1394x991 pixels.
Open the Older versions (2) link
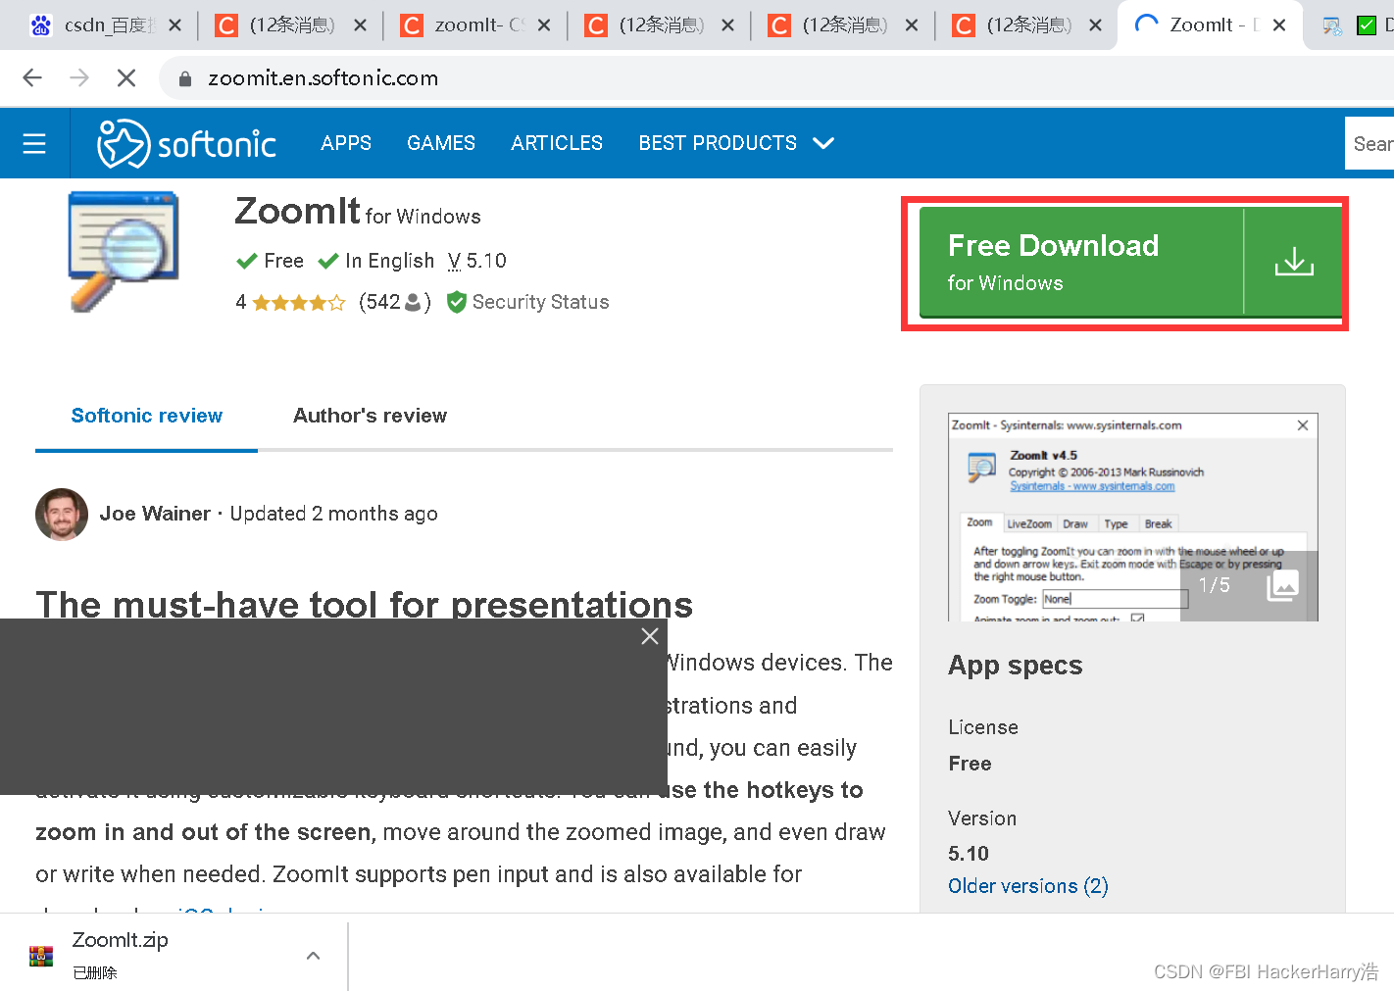(1027, 885)
